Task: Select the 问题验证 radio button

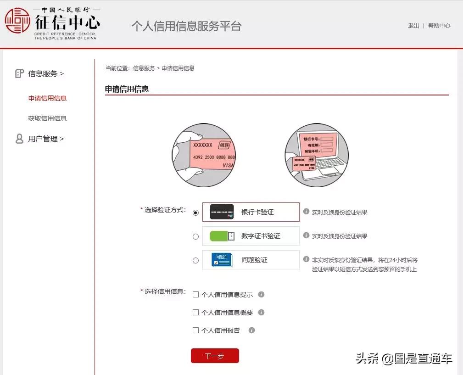Action: (195, 260)
